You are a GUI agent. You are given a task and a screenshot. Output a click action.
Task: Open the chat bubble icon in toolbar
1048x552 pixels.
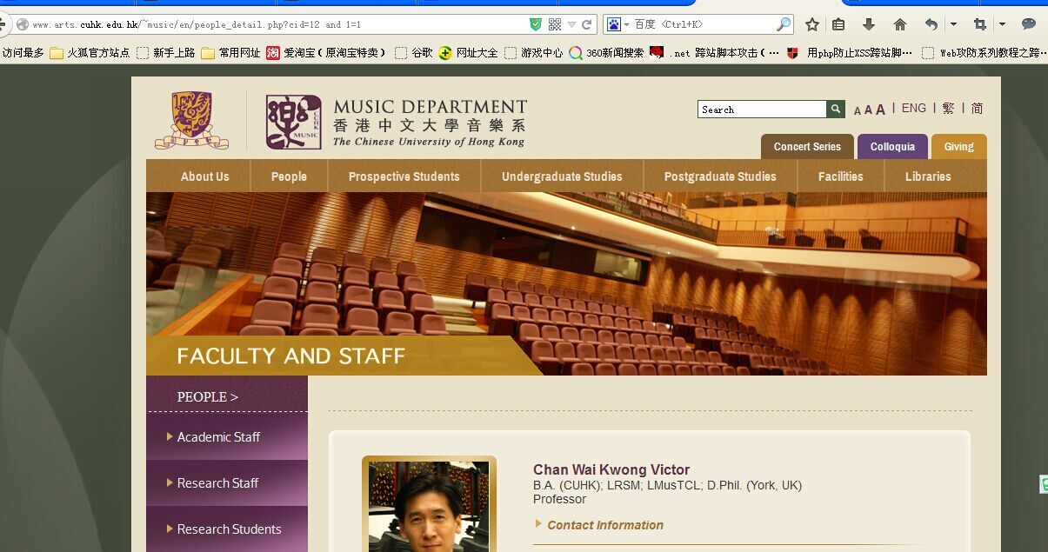(1029, 24)
